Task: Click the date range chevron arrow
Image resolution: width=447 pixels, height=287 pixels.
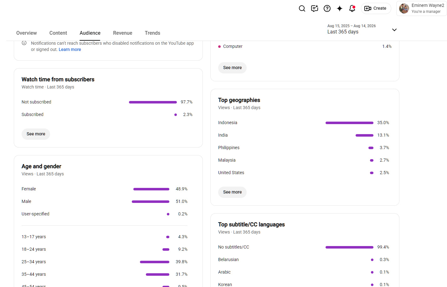Action: point(394,30)
